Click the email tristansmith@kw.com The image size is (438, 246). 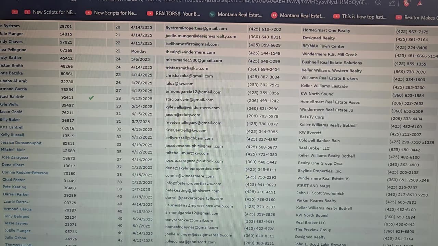click(x=187, y=68)
